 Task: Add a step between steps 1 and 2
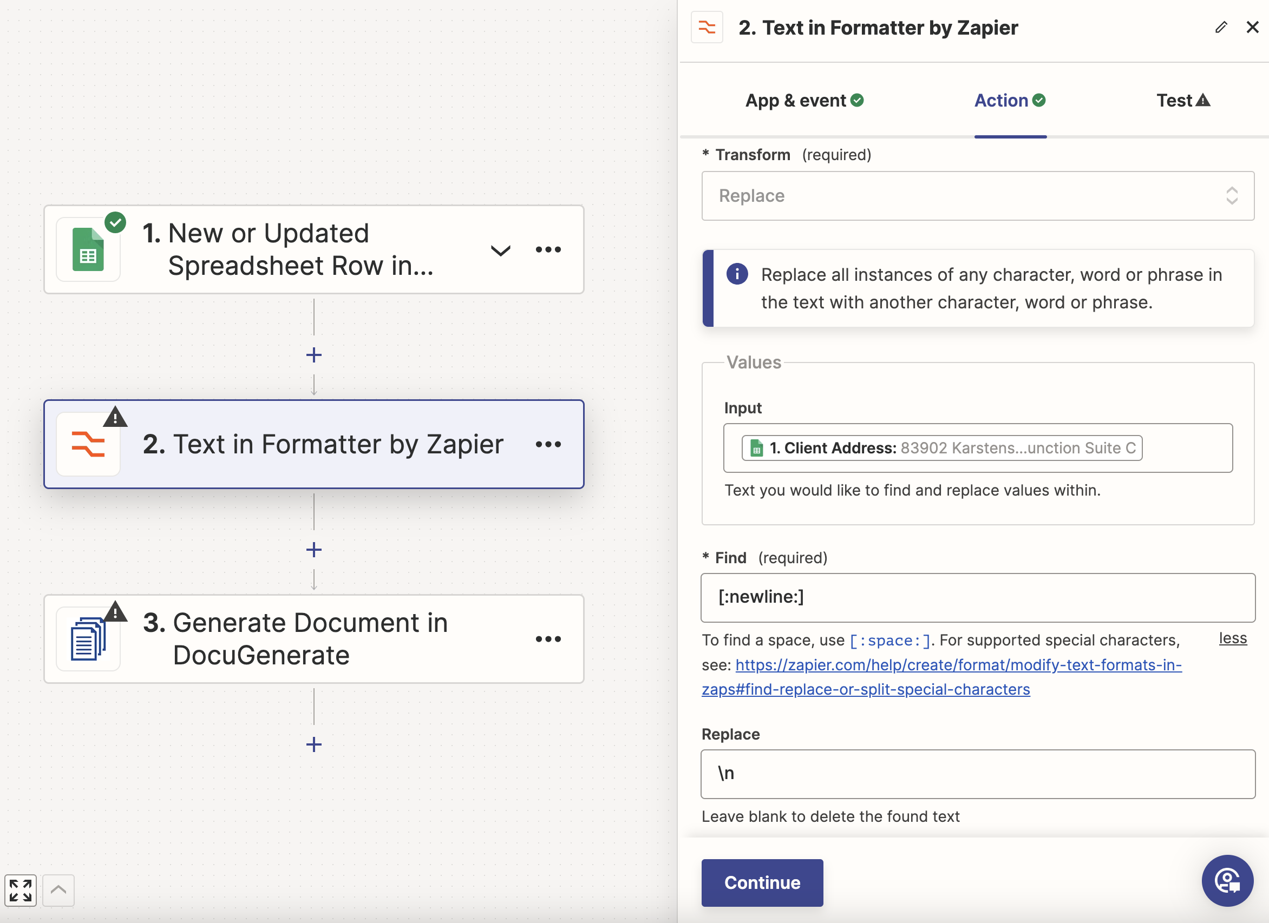point(314,355)
